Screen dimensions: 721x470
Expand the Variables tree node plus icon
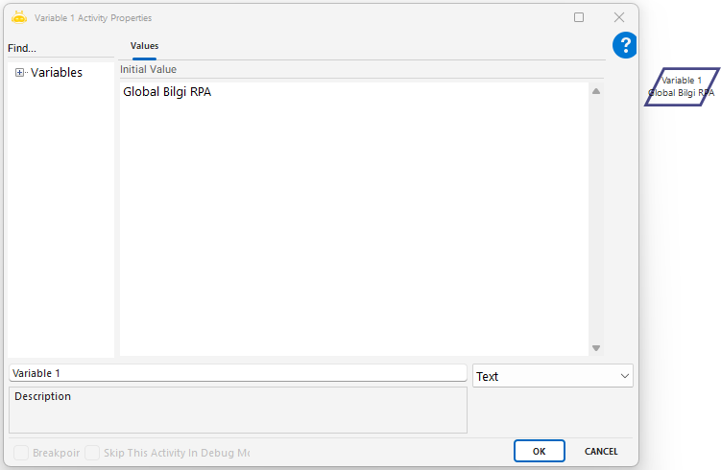(x=20, y=73)
